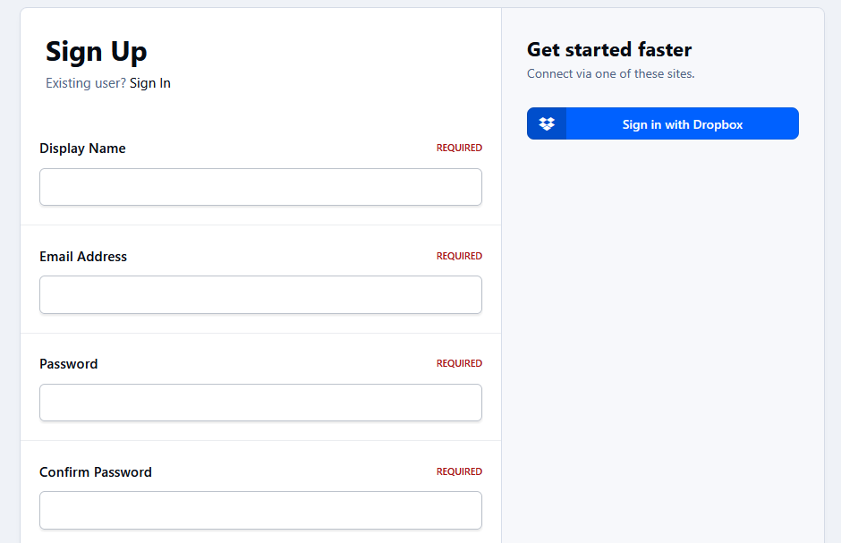Click the Display Name field label

point(82,148)
